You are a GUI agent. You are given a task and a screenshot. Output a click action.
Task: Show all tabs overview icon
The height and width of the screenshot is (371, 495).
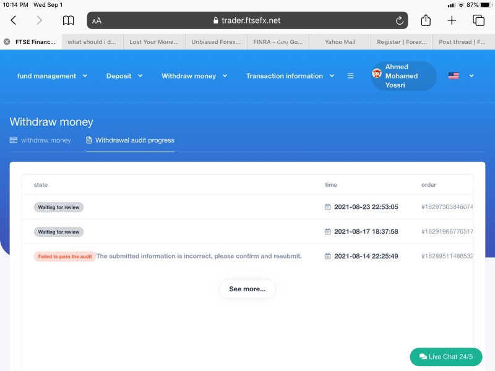pyautogui.click(x=478, y=20)
